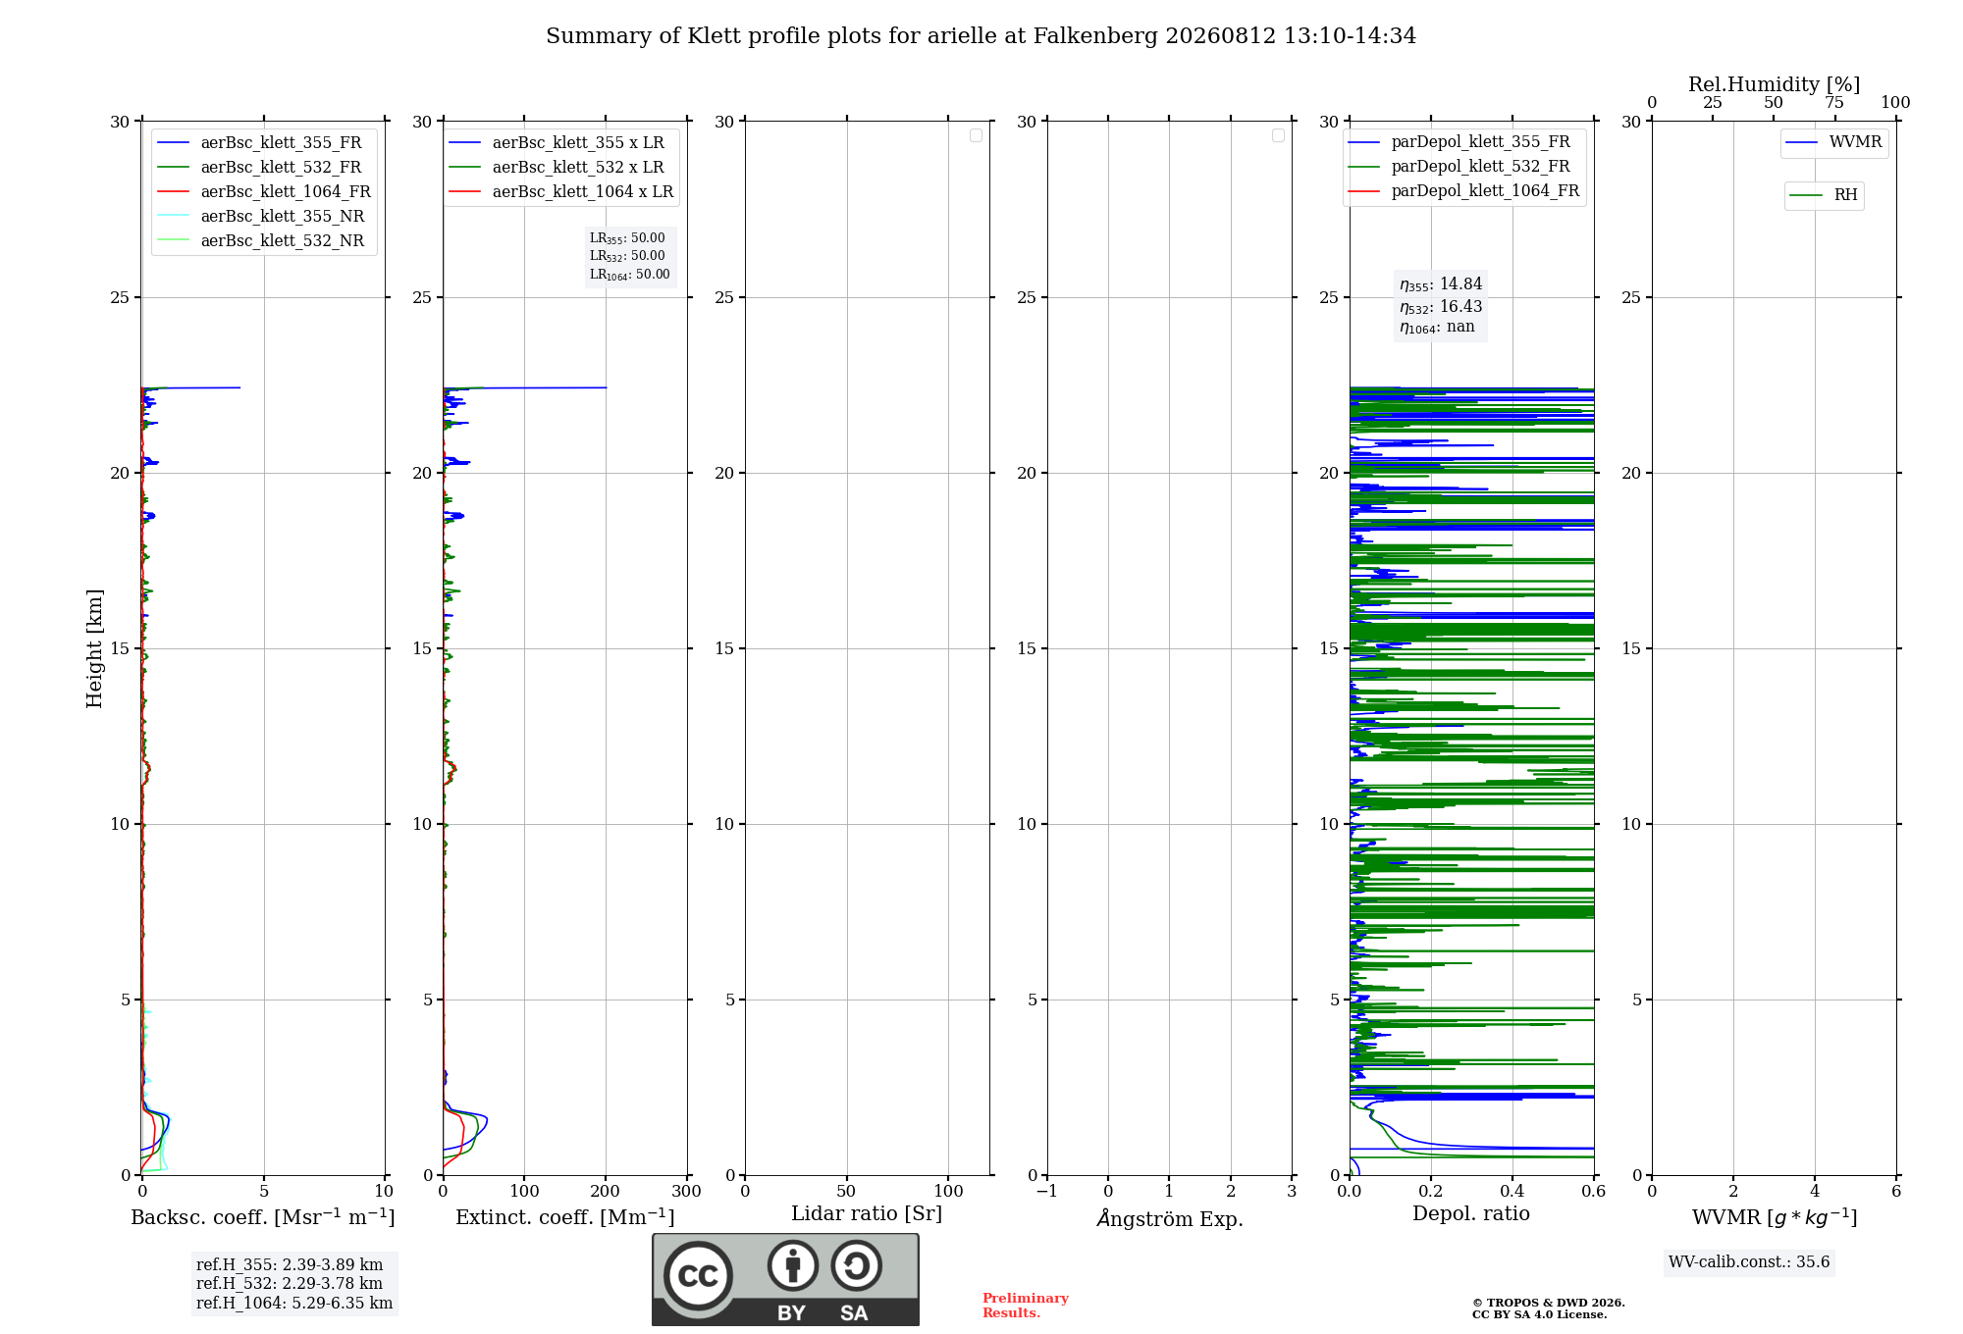Click the LR532: 50.00 value

pos(627,256)
